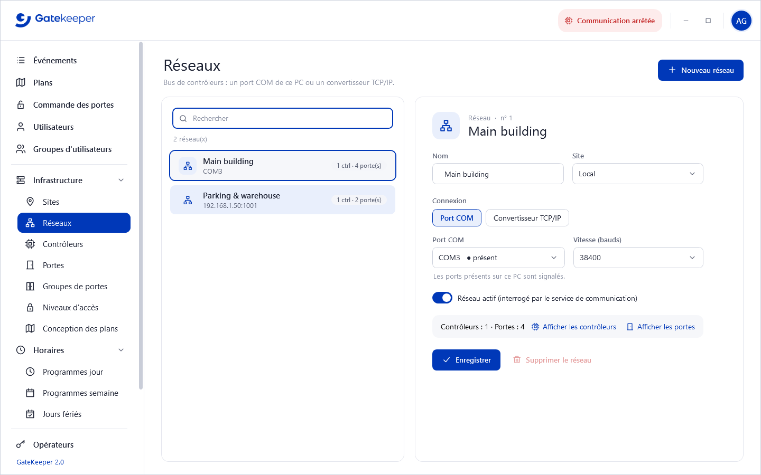Click the Plans map icon
The width and height of the screenshot is (761, 475).
point(21,82)
